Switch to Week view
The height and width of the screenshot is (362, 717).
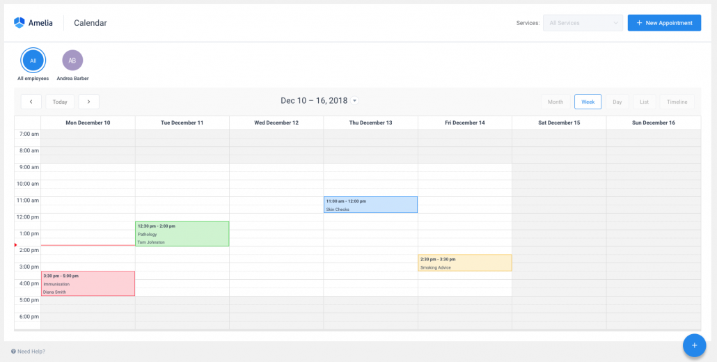tap(588, 102)
